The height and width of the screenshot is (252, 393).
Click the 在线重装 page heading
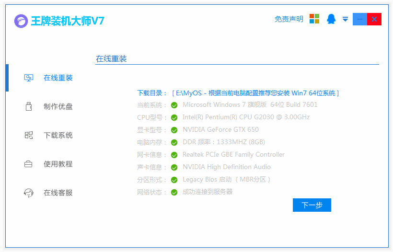coord(111,59)
